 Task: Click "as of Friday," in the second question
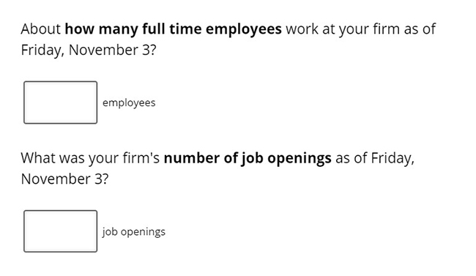pyautogui.click(x=375, y=158)
